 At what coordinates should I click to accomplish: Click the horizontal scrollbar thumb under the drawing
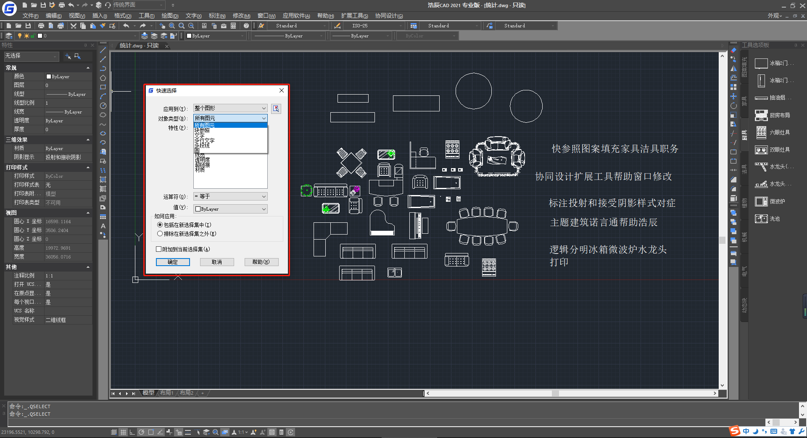555,393
